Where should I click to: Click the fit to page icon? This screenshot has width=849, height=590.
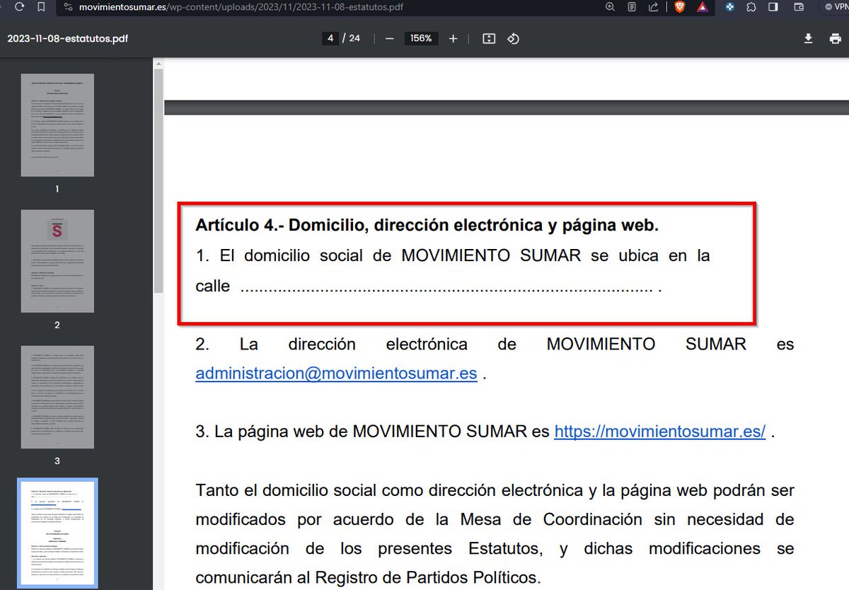click(x=489, y=38)
